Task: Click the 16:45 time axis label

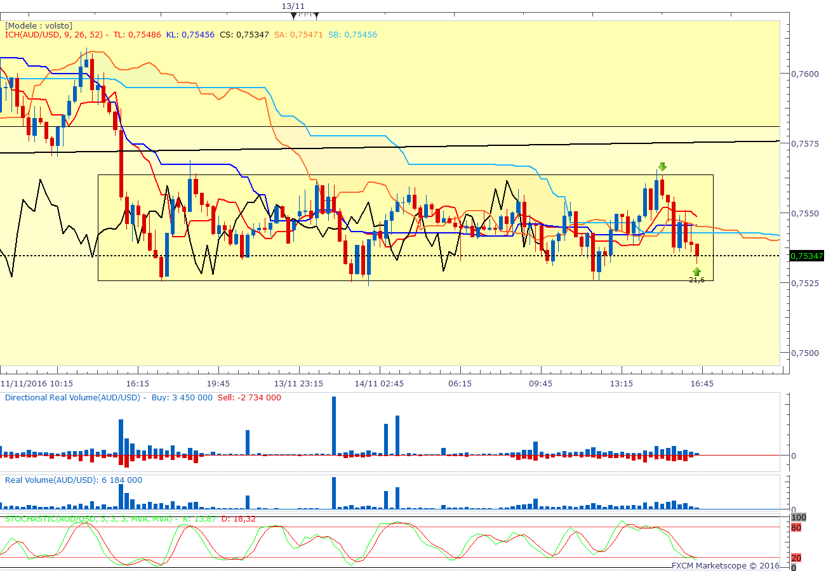Action: pos(702,383)
